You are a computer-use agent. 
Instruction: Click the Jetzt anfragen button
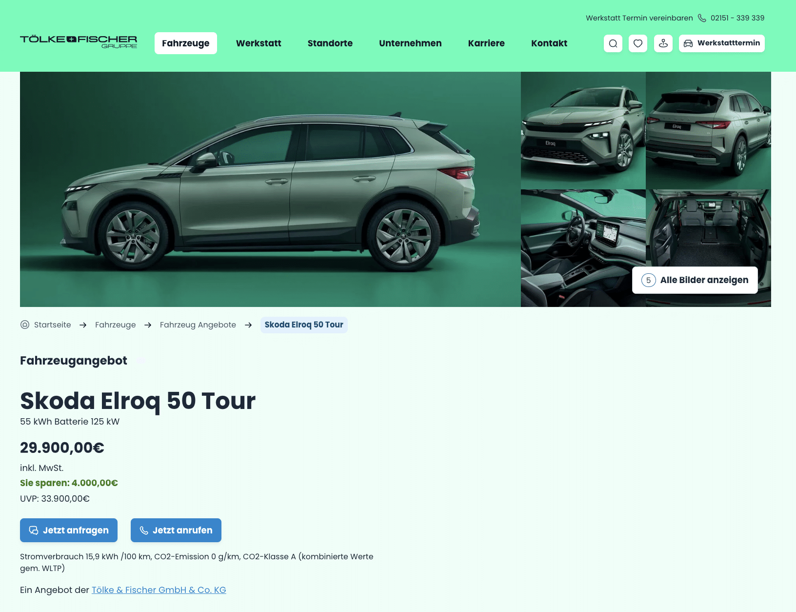tap(69, 530)
